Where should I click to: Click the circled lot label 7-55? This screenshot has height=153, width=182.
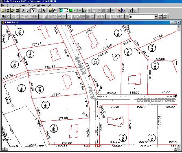point(54,129)
